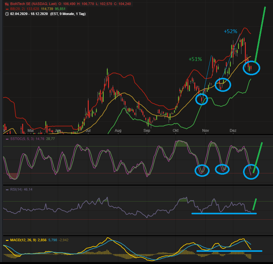The height and width of the screenshot is (264, 273).
Task: Click the candlestick chart type icon
Action: click(x=7, y=4)
